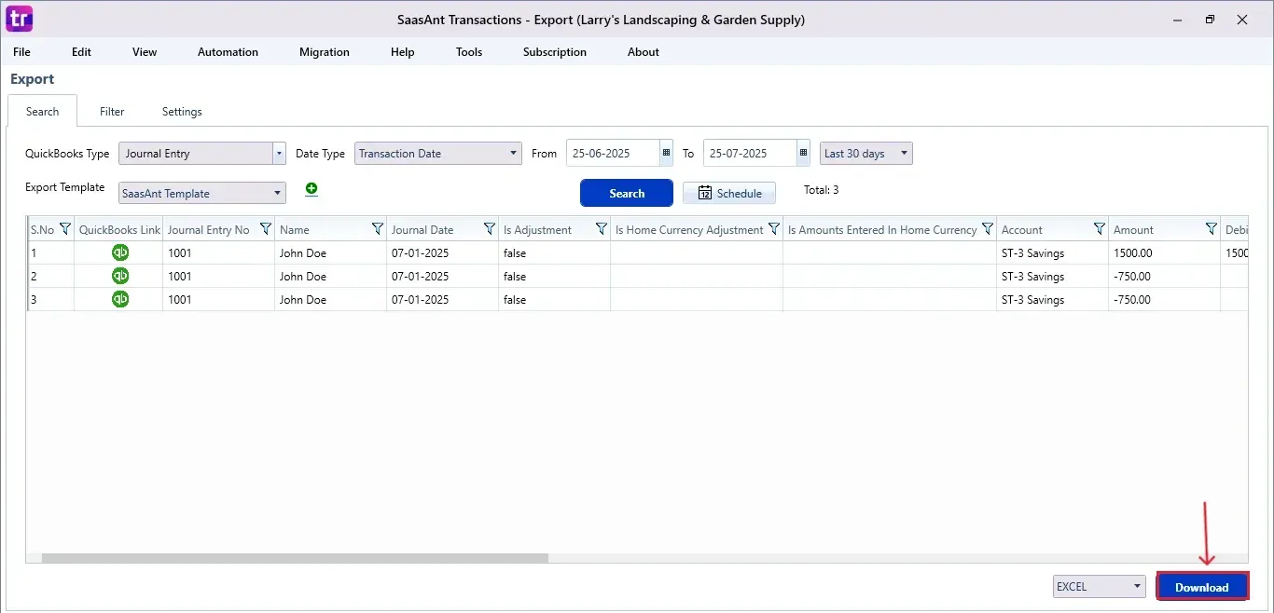Select ST-3 Savings account in row 3
This screenshot has height=613, width=1274.
click(x=1053, y=299)
